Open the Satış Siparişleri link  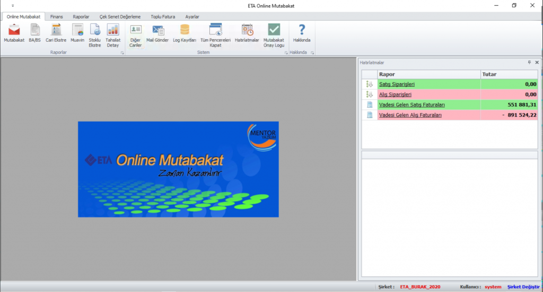(397, 84)
